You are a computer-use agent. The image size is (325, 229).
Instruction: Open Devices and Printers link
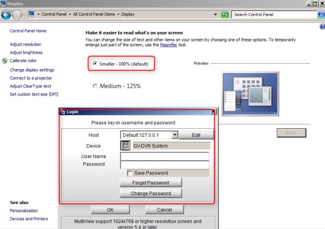click(29, 219)
